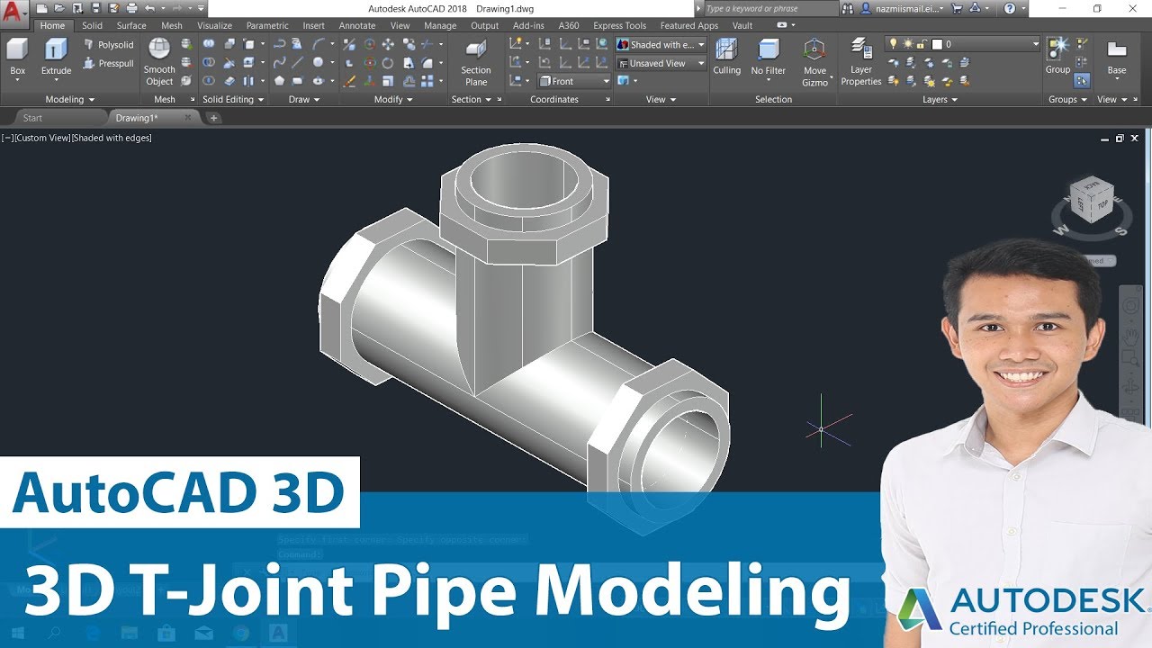The width and height of the screenshot is (1152, 648).
Task: Click the Undo arrow icon
Action: (149, 8)
